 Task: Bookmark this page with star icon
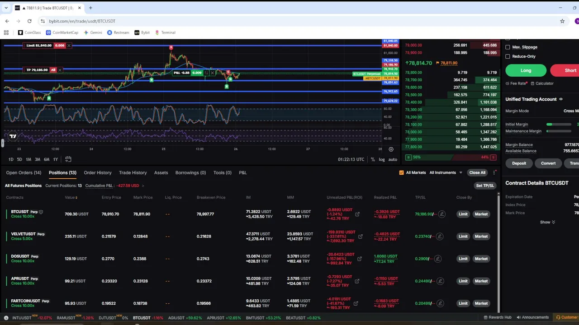pyautogui.click(x=562, y=21)
